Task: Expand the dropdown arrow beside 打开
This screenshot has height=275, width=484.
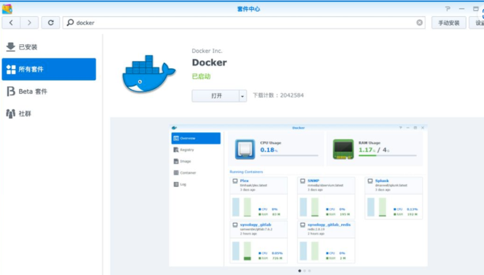Action: [242, 96]
